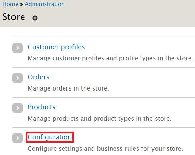Click the breadcrumb separator after Home

[21, 4]
